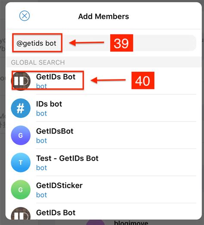Select the first GetIDs Bot result

(x=104, y=81)
